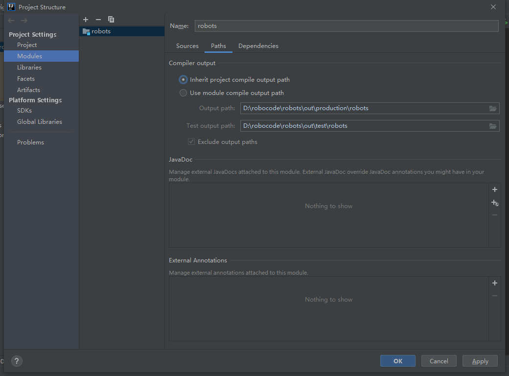509x376 pixels.
Task: Click the OK button
Action: point(397,361)
